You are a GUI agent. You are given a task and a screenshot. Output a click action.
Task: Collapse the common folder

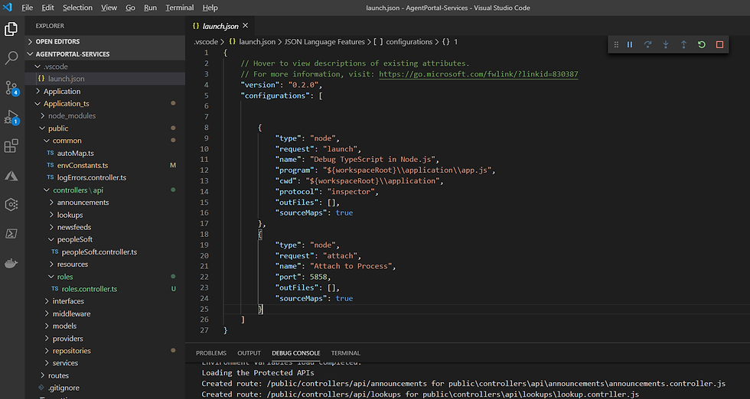click(x=106, y=141)
